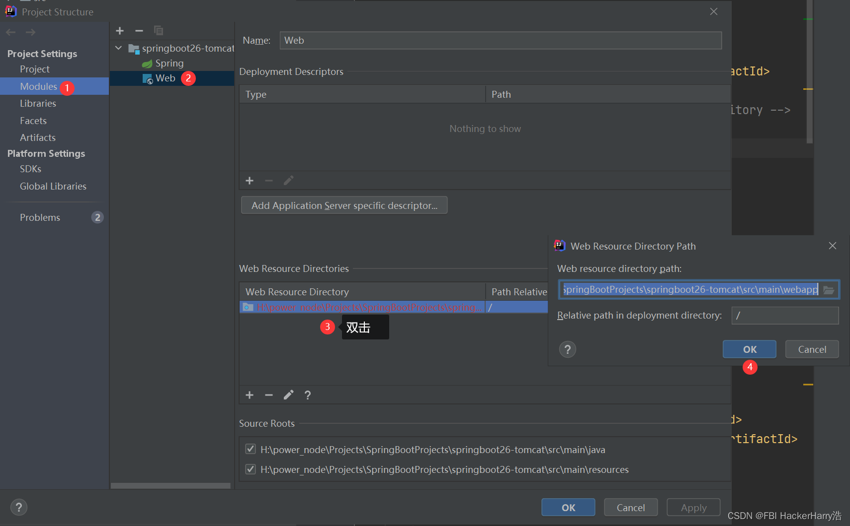Remove deployment descriptor minus icon
The height and width of the screenshot is (526, 850).
[x=269, y=181]
